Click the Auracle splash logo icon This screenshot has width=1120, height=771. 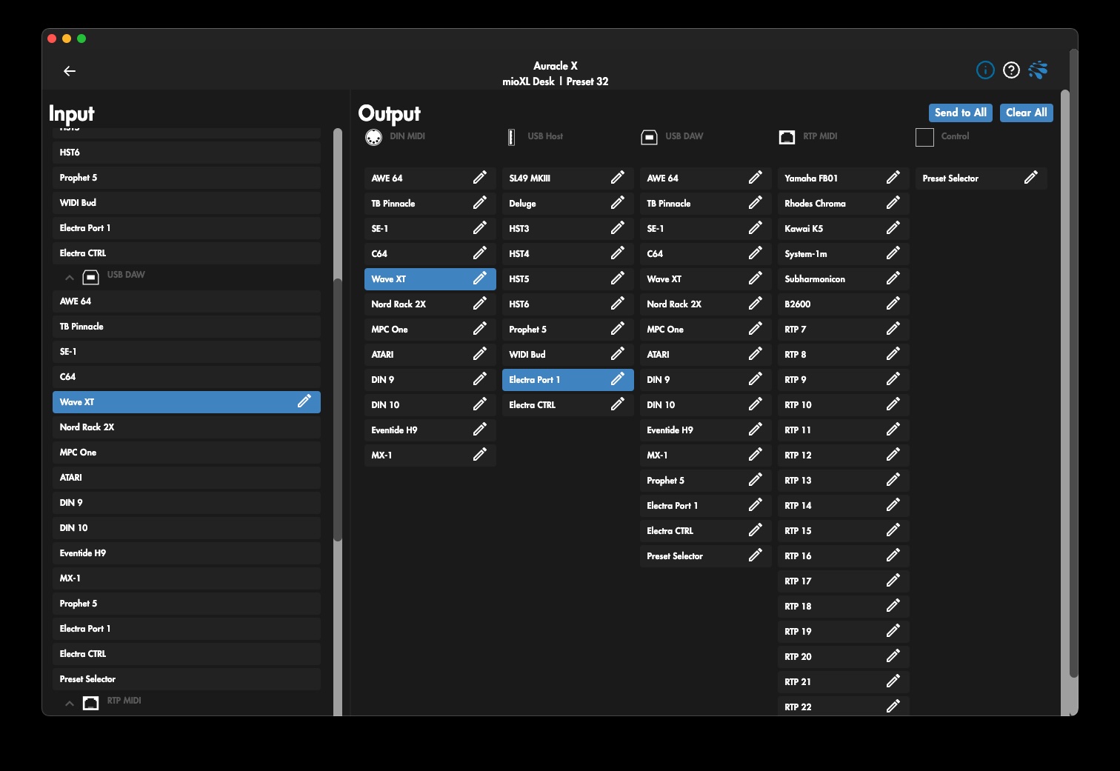coord(1039,70)
